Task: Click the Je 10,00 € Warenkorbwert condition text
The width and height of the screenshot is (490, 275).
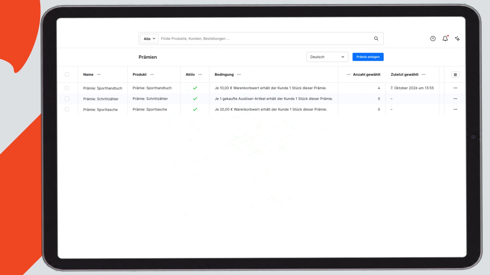Action: (x=271, y=88)
